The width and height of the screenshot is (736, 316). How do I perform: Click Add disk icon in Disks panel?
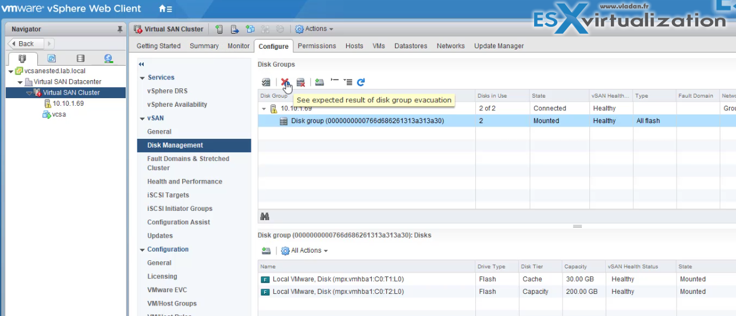point(266,251)
